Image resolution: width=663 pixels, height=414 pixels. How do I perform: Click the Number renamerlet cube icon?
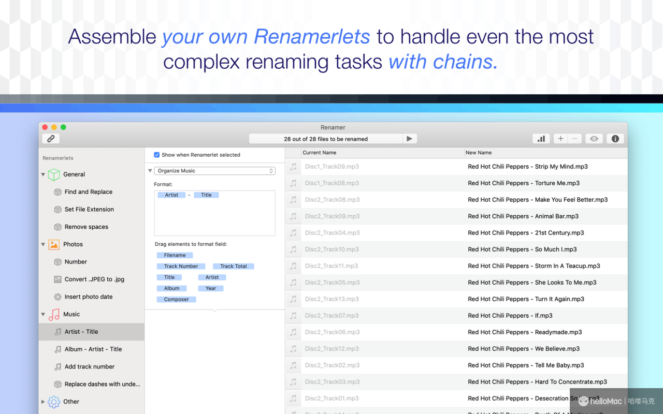click(x=58, y=262)
